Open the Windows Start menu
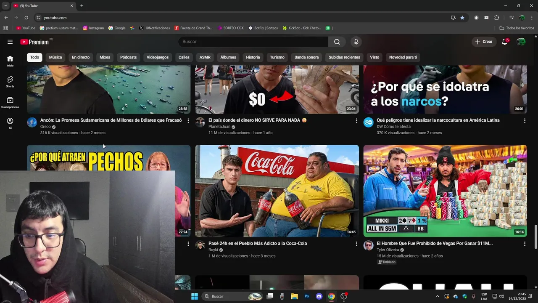 coord(195,296)
